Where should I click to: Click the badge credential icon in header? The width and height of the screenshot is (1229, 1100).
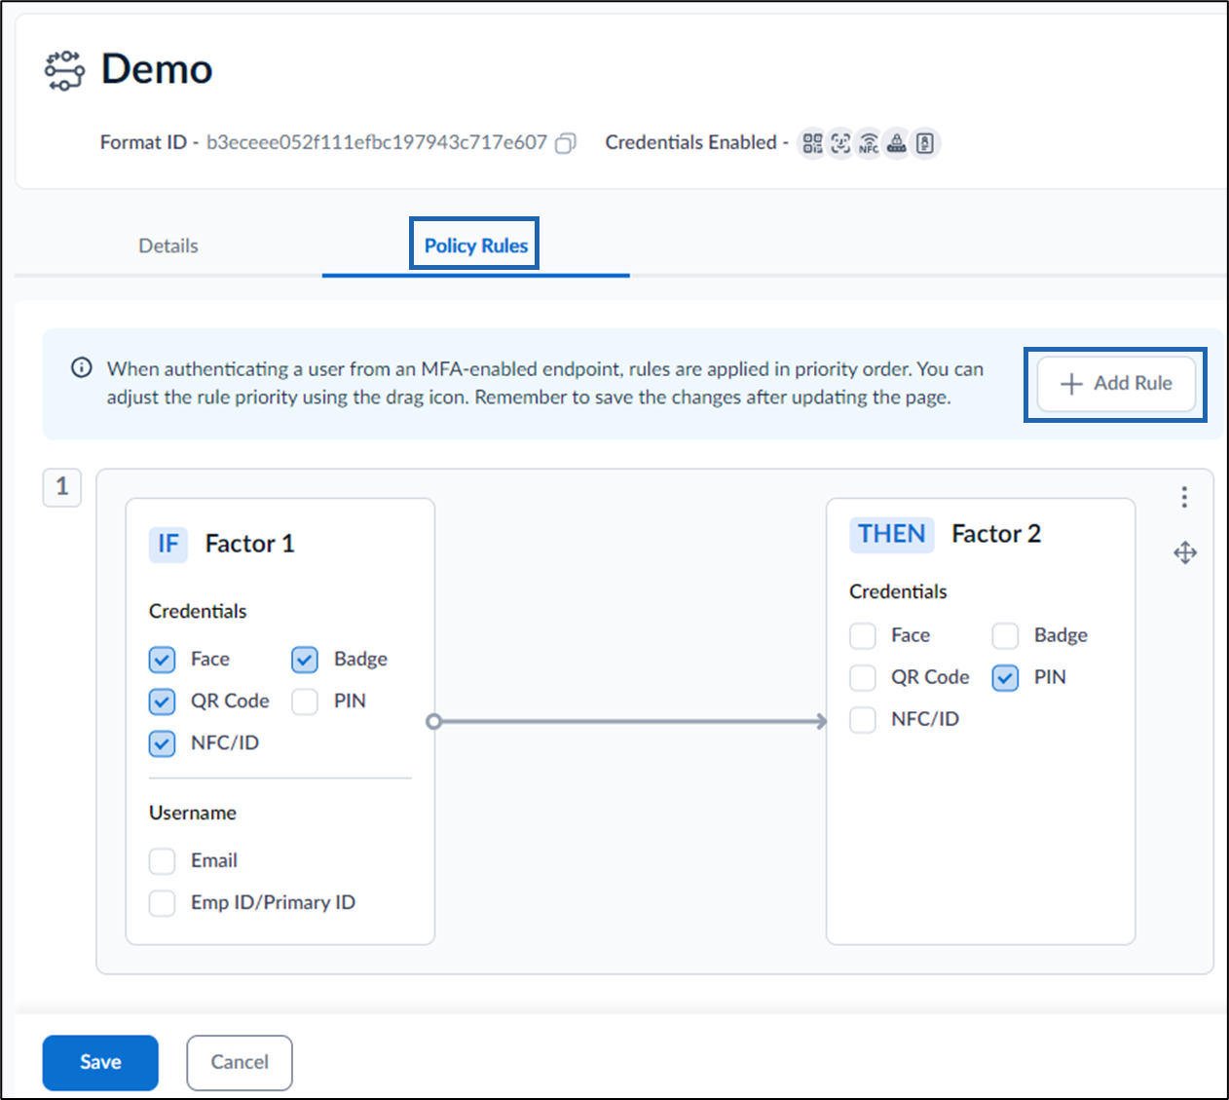coord(925,143)
